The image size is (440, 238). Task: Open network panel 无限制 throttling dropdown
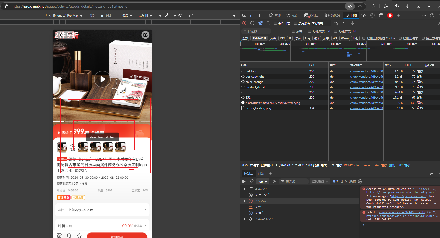click(x=318, y=23)
